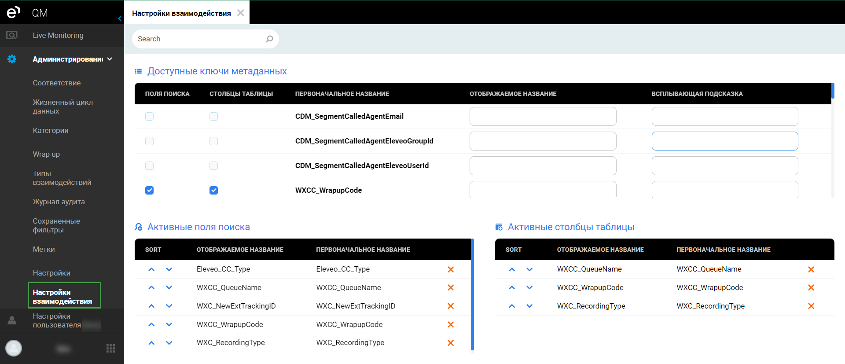Move WXC_RecordingType table column up
The image size is (845, 364).
[x=512, y=306]
